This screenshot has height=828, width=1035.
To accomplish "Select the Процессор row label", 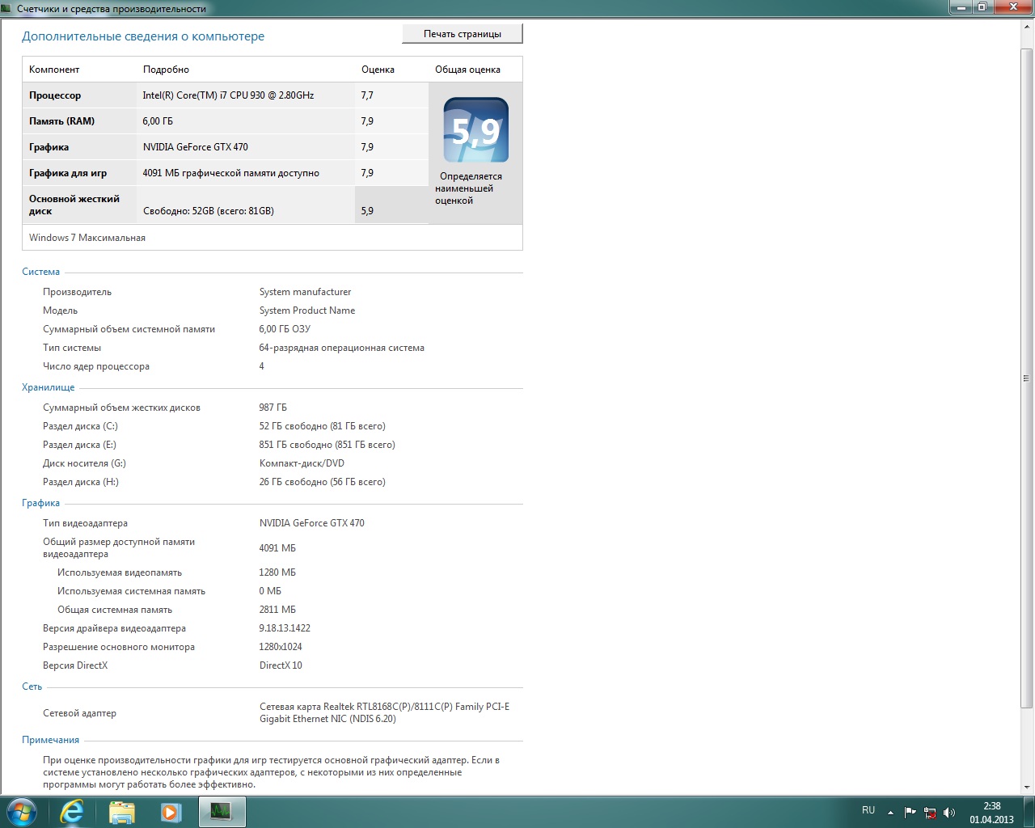I will 55,95.
